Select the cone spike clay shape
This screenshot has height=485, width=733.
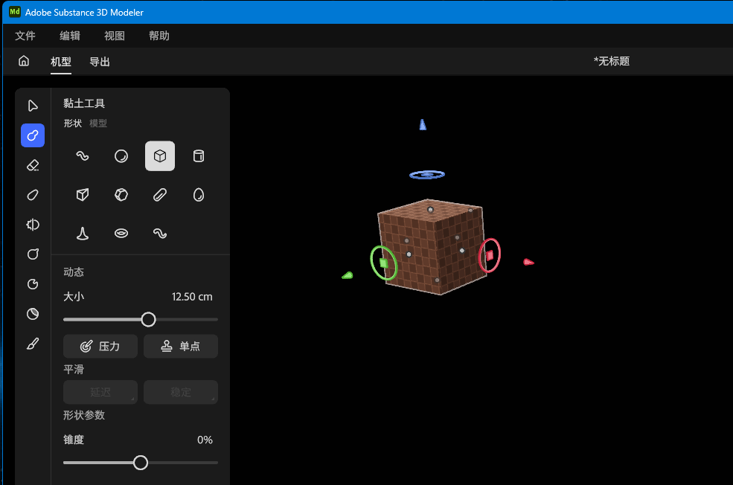pyautogui.click(x=83, y=234)
